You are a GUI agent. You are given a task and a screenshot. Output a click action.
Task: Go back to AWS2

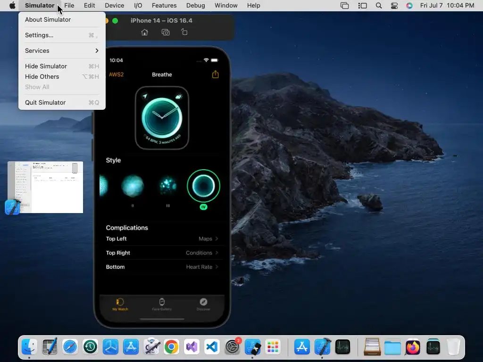click(x=116, y=74)
